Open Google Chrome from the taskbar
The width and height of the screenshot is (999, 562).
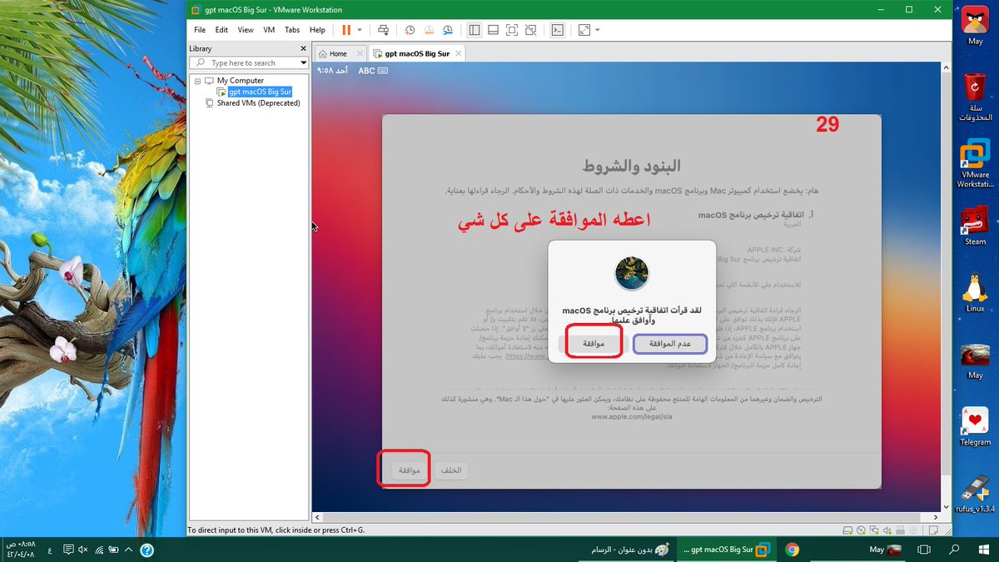point(792,550)
